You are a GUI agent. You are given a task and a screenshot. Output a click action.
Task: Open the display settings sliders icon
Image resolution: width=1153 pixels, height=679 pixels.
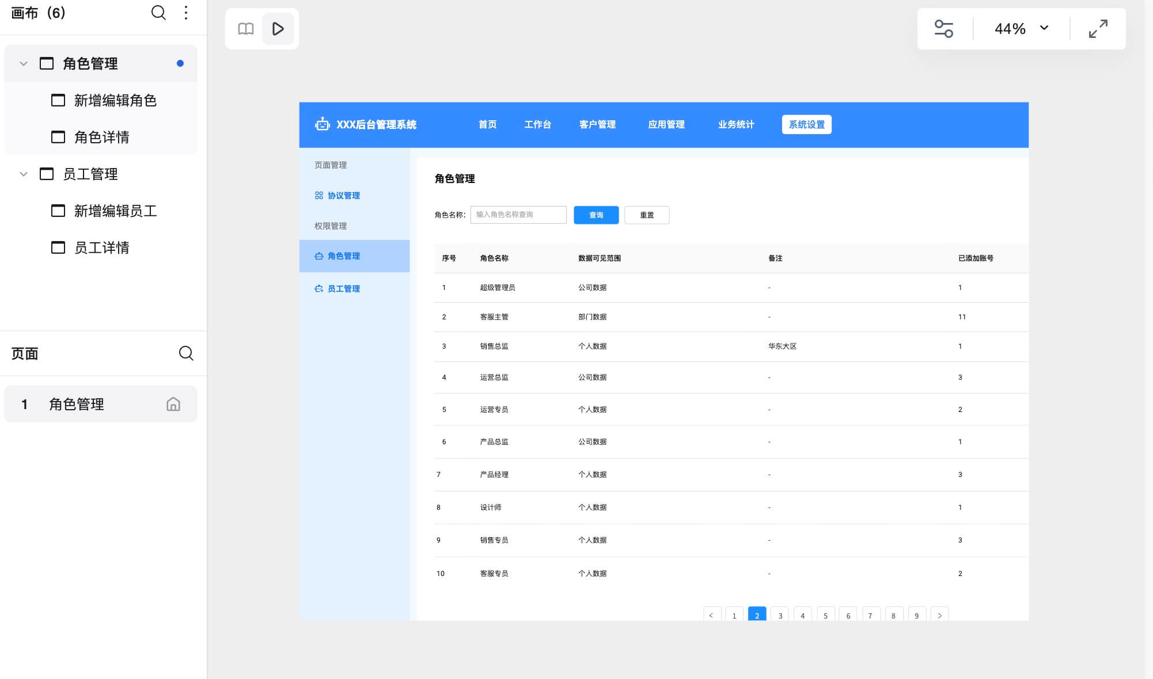tap(943, 29)
